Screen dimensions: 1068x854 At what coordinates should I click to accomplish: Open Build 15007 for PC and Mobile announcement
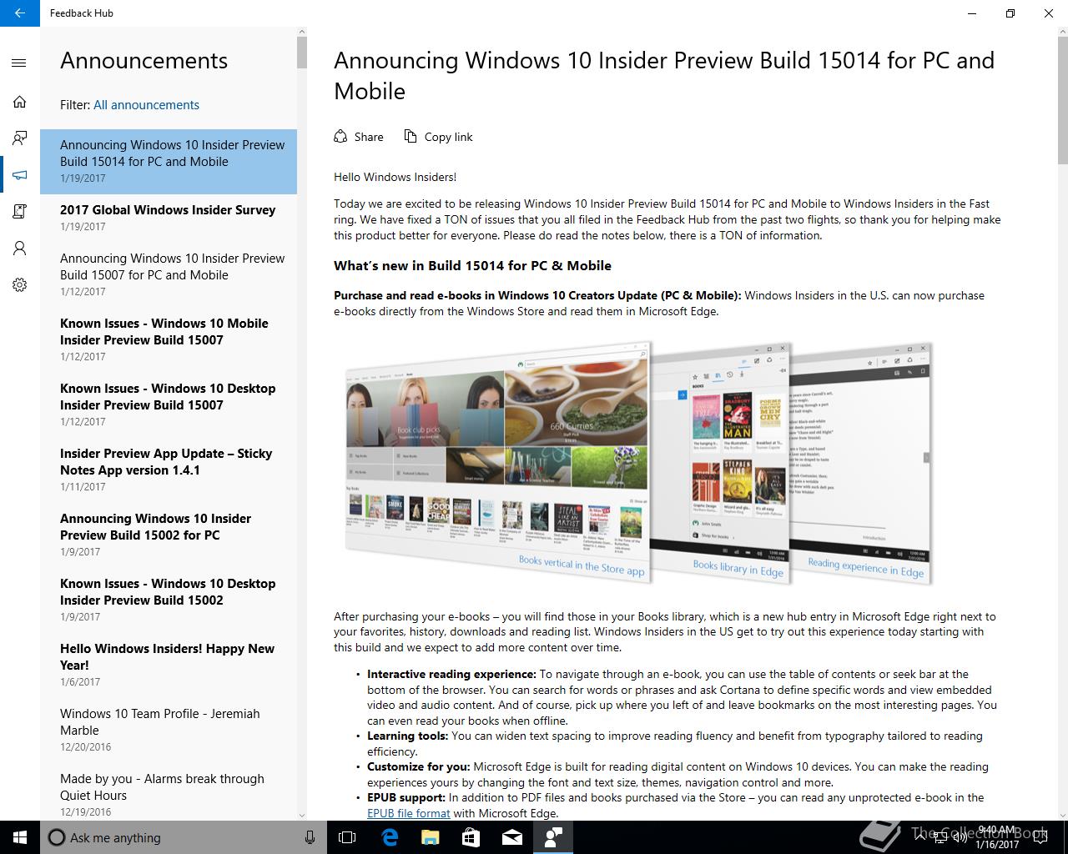pos(169,274)
